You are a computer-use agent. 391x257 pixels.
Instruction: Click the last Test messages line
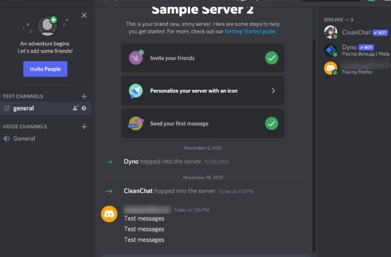click(x=144, y=240)
